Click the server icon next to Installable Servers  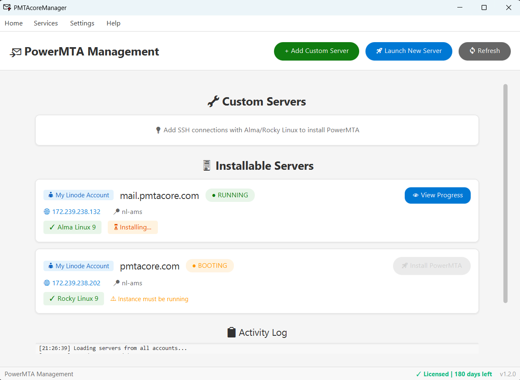pos(206,165)
